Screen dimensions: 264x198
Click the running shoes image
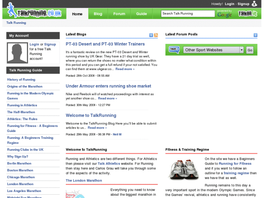pos(184,169)
